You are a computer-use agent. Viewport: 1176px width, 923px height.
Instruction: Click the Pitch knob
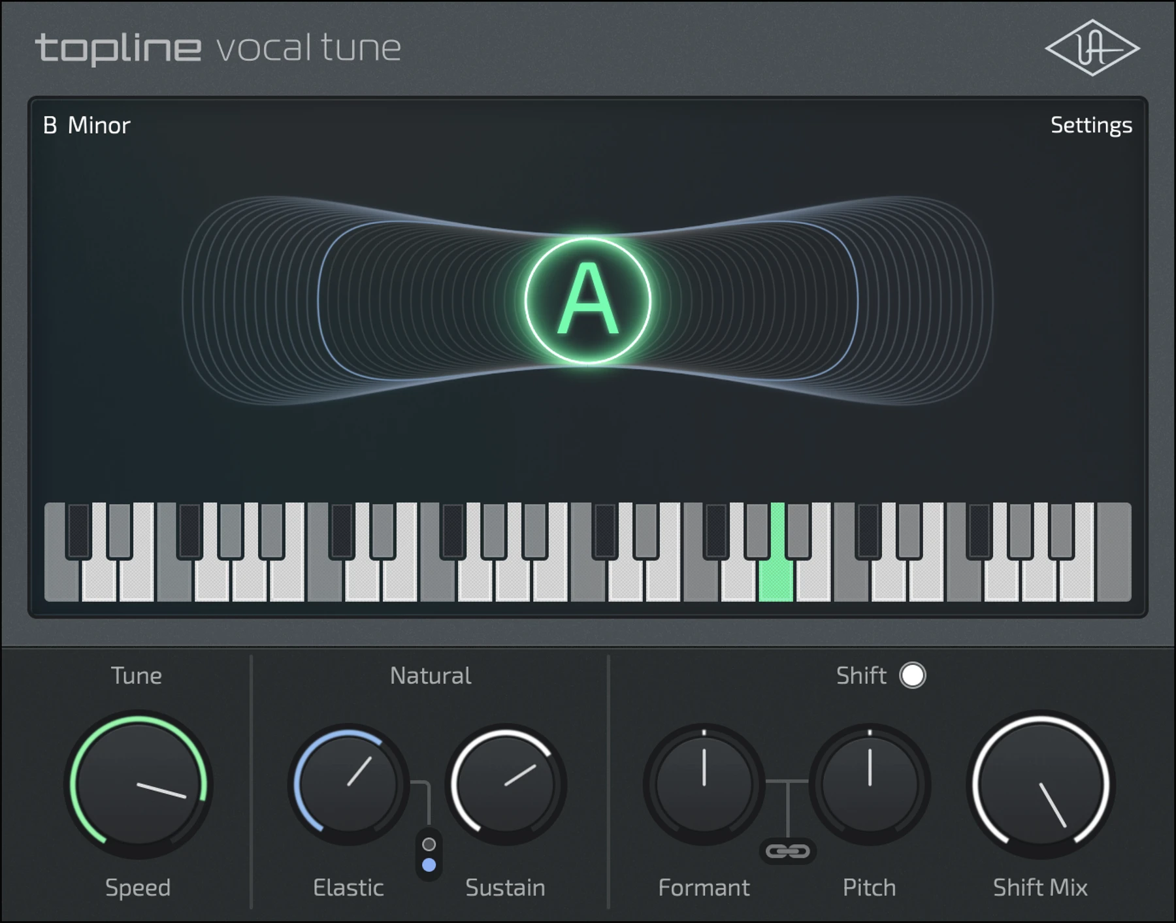pyautogui.click(x=870, y=785)
